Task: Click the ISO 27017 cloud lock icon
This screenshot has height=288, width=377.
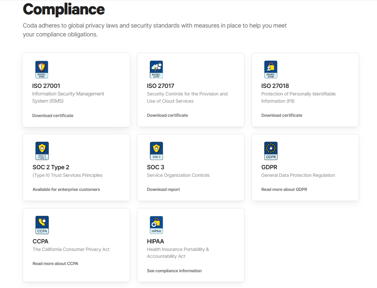Action: coord(156,69)
